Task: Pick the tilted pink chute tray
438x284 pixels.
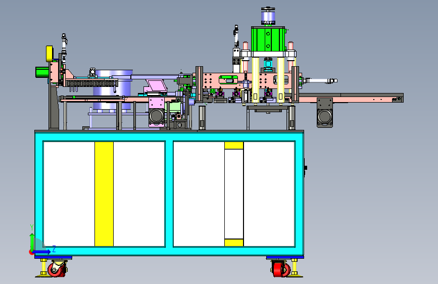Action: click(x=157, y=85)
